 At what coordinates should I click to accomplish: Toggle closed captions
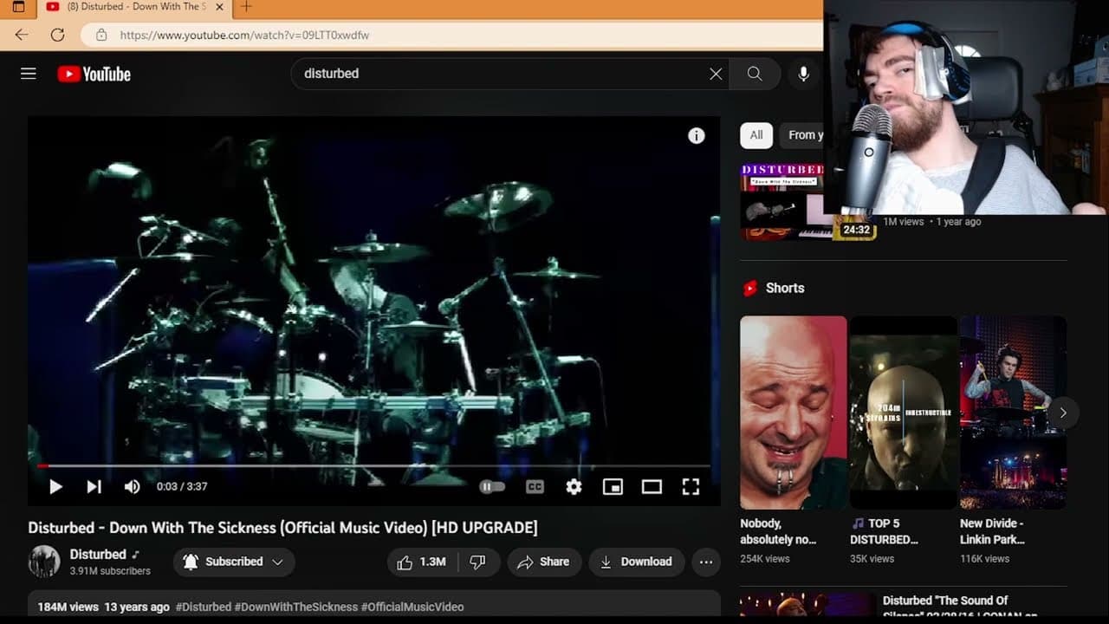tap(535, 487)
